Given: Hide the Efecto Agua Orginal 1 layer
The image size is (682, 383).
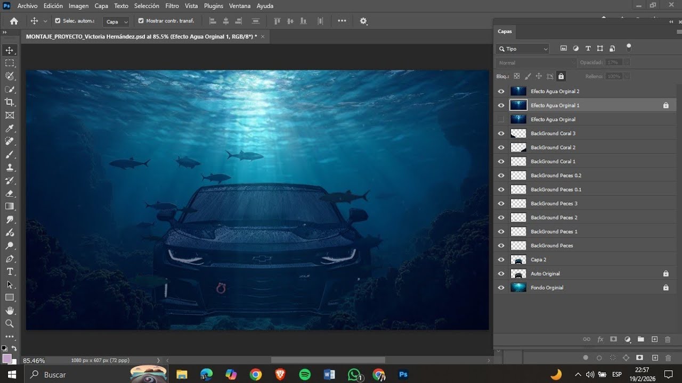Looking at the screenshot, I should [501, 105].
